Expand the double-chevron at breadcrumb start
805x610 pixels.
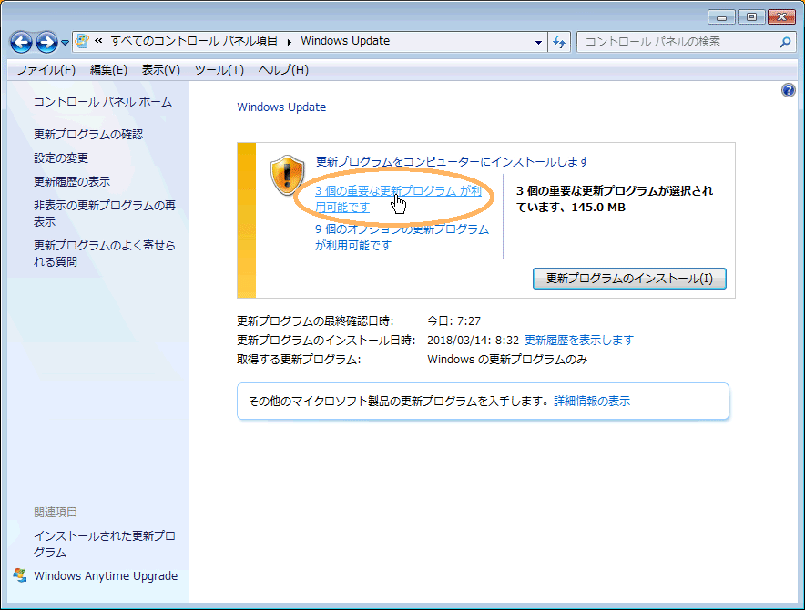click(98, 41)
